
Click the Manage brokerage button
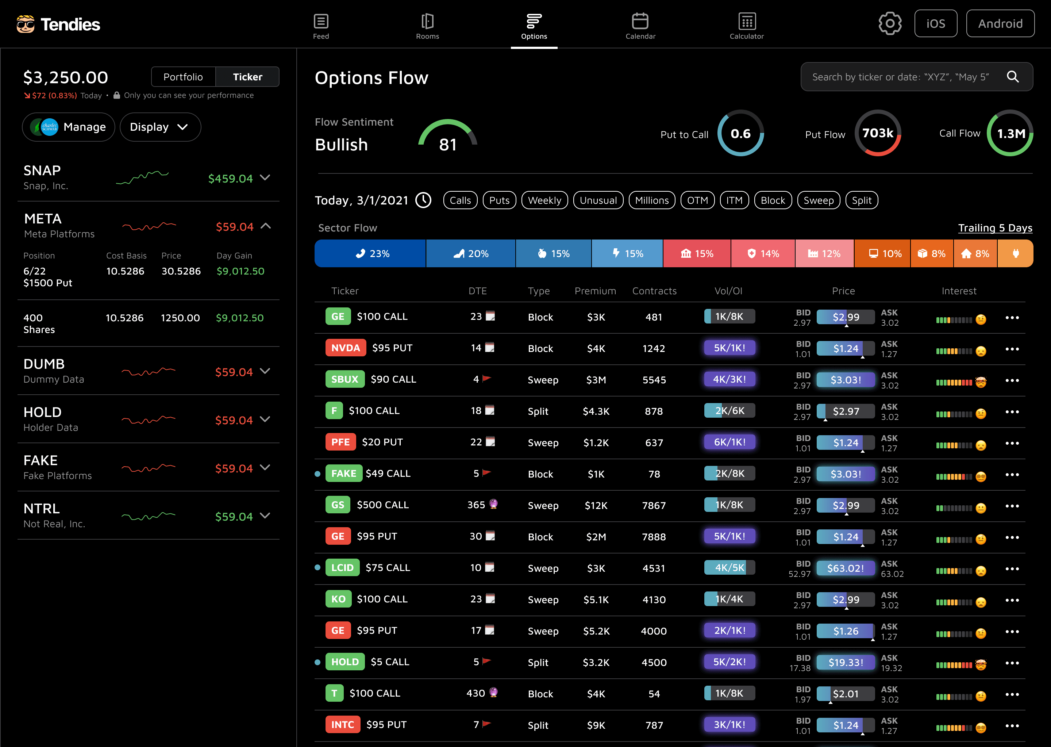69,127
